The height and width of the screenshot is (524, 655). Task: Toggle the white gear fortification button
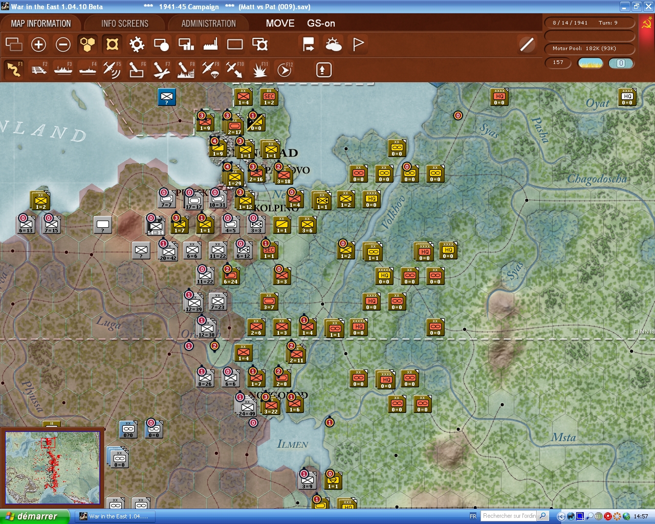(x=137, y=45)
